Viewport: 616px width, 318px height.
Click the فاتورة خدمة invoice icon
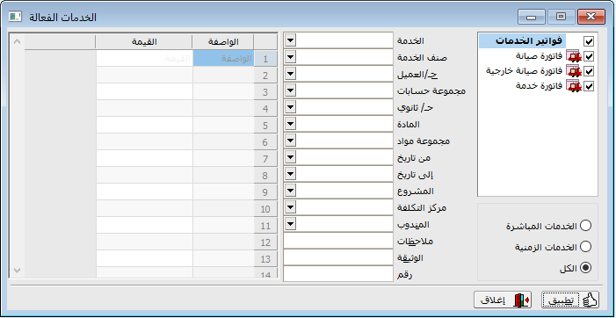(x=574, y=85)
